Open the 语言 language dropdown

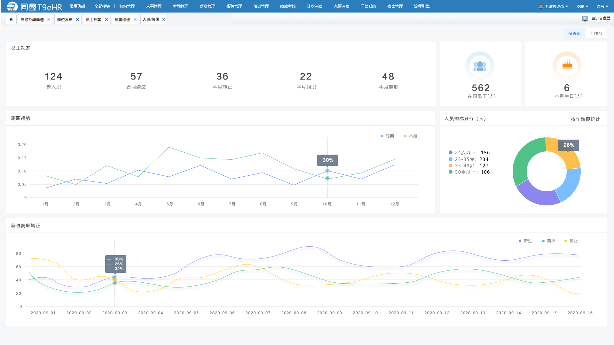[x=602, y=6]
